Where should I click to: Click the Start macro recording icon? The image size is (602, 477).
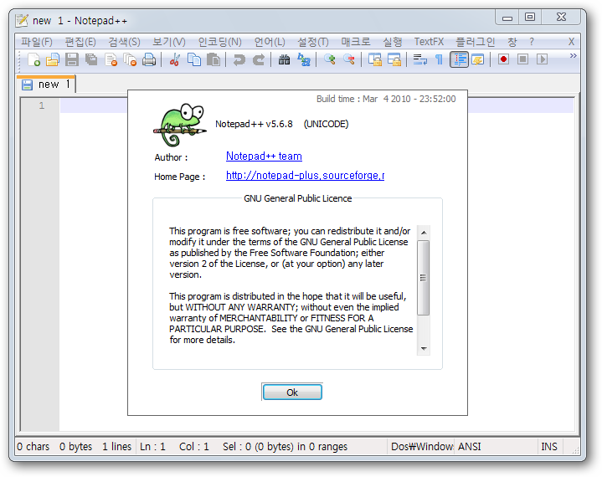click(503, 59)
